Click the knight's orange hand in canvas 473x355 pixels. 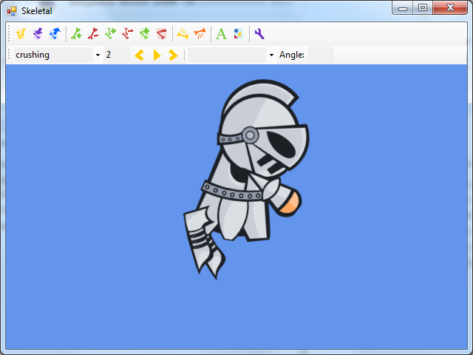pos(290,202)
